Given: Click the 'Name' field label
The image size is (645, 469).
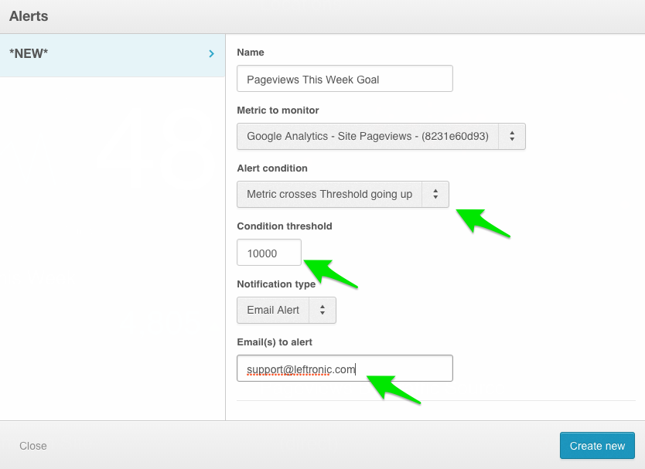Looking at the screenshot, I should coord(251,53).
